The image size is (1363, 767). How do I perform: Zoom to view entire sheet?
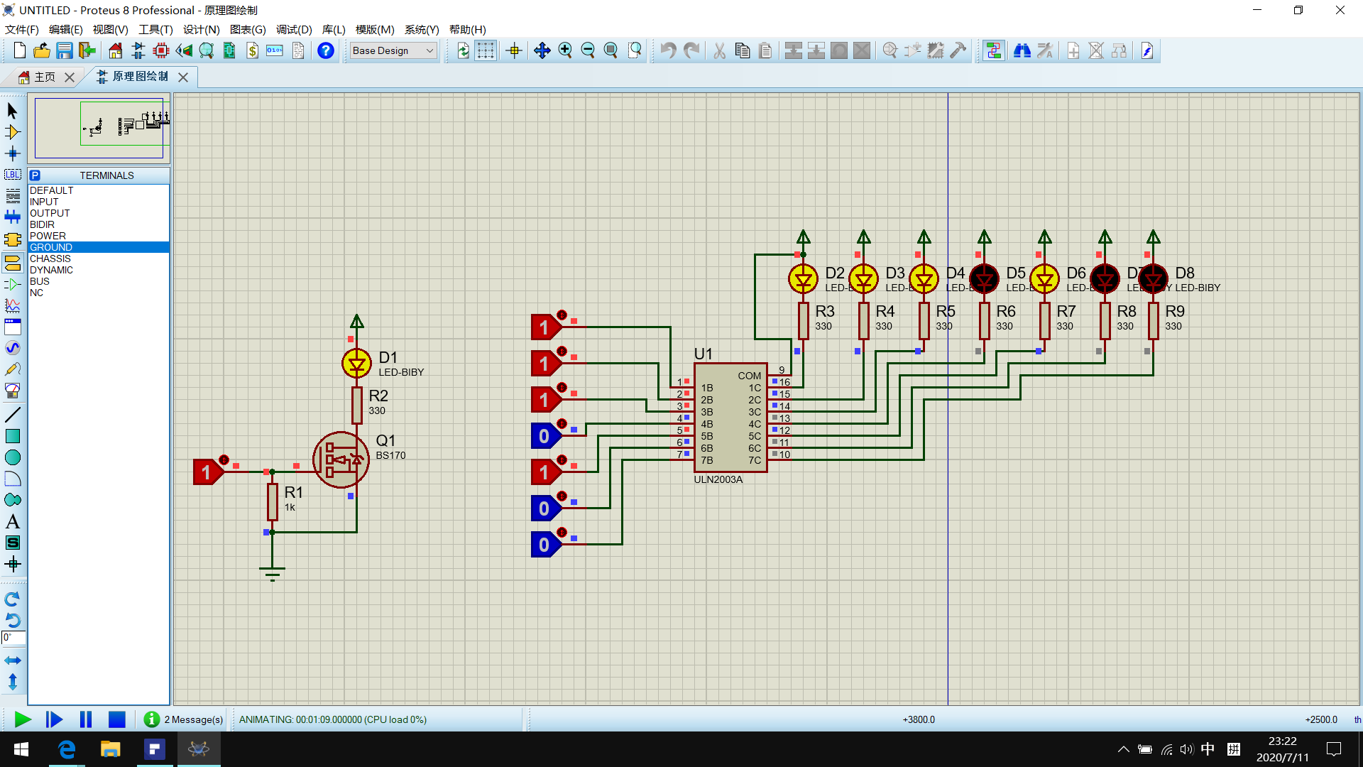tap(611, 50)
